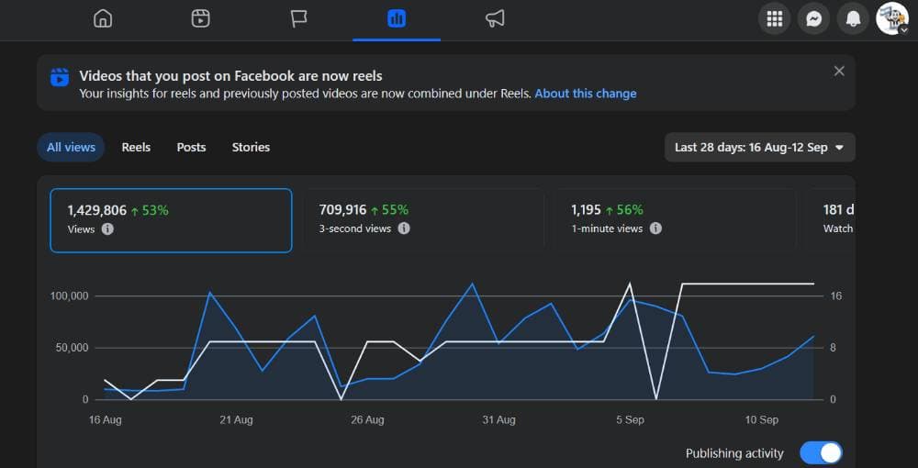Click the 56% increase indicator
This screenshot has height=468, width=918.
click(624, 209)
